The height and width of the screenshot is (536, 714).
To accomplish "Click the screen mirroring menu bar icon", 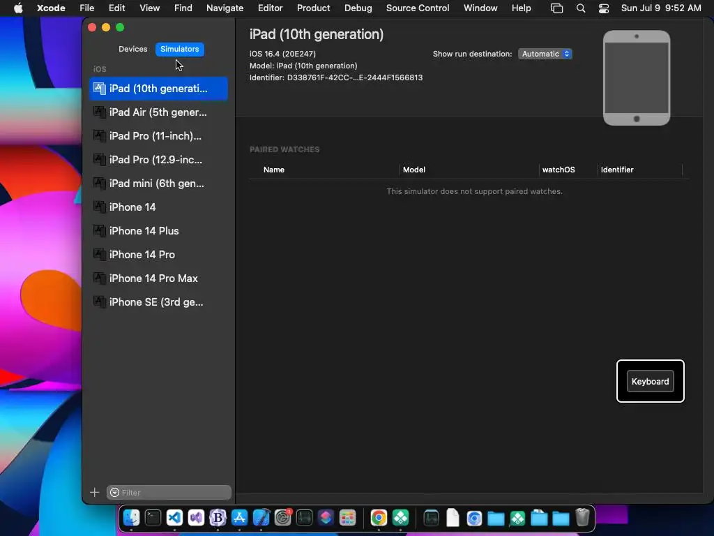I will tap(556, 8).
